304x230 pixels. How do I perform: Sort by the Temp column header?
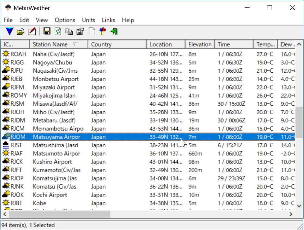click(x=266, y=44)
